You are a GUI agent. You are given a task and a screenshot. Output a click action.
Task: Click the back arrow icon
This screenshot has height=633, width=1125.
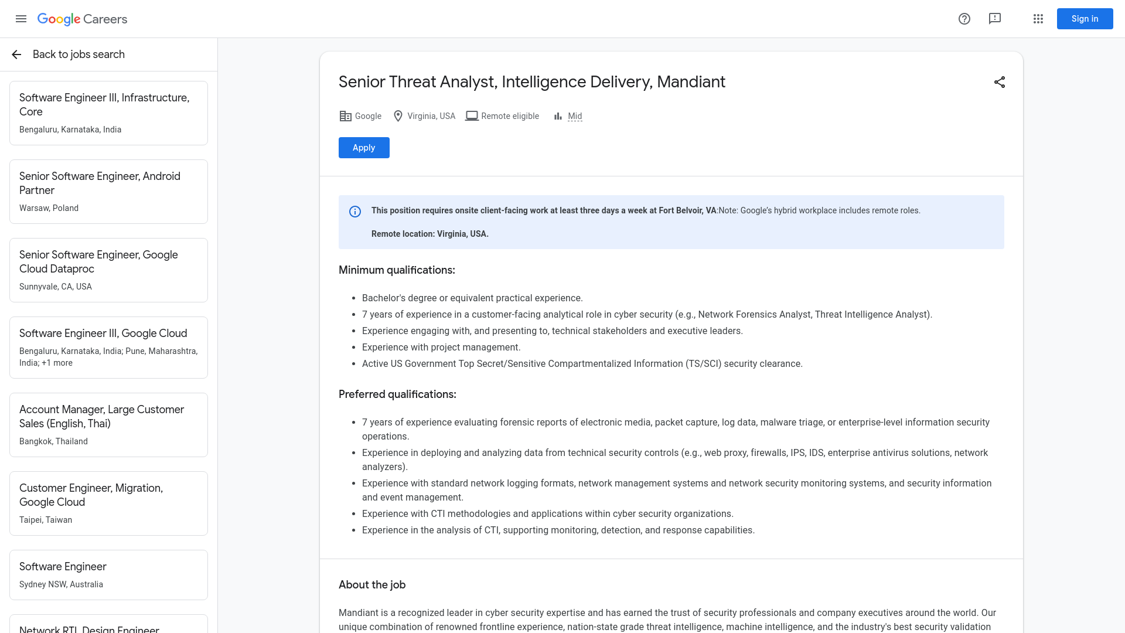(x=16, y=55)
